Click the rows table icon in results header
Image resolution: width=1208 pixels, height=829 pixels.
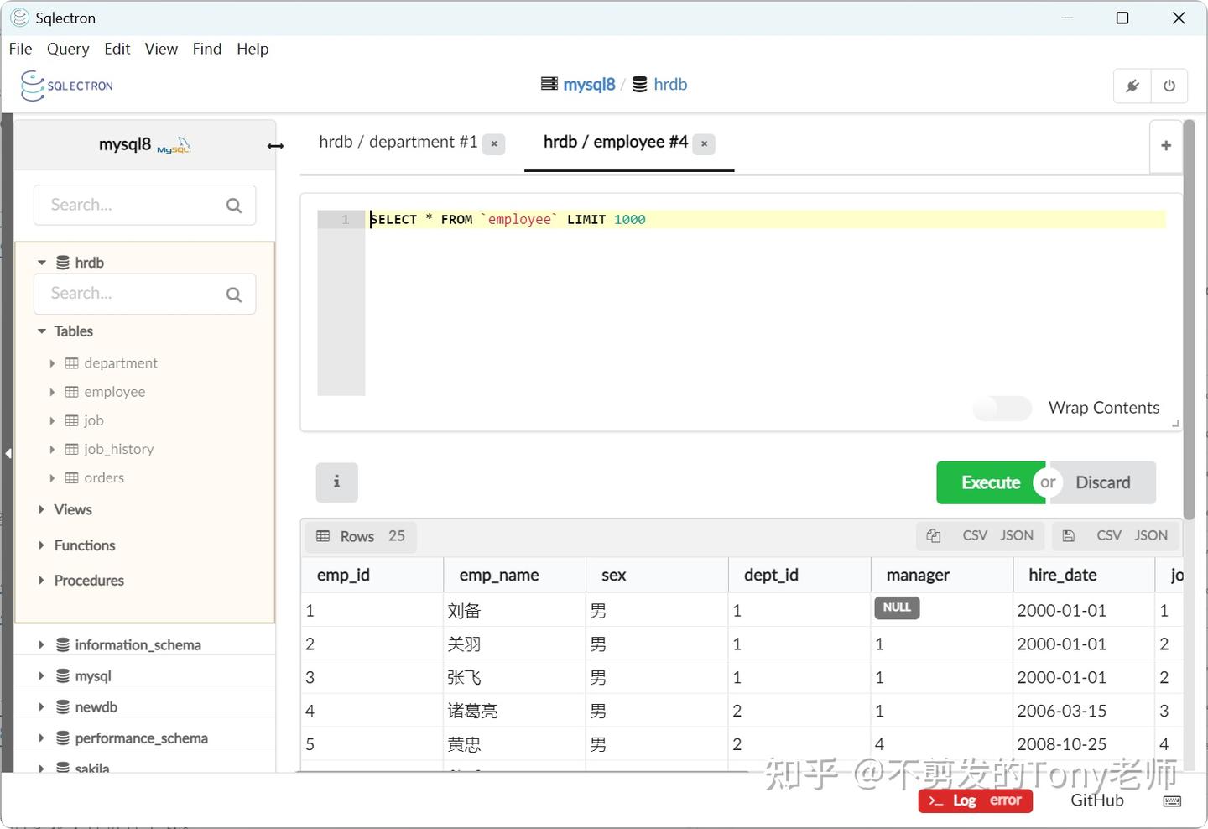[x=323, y=536]
